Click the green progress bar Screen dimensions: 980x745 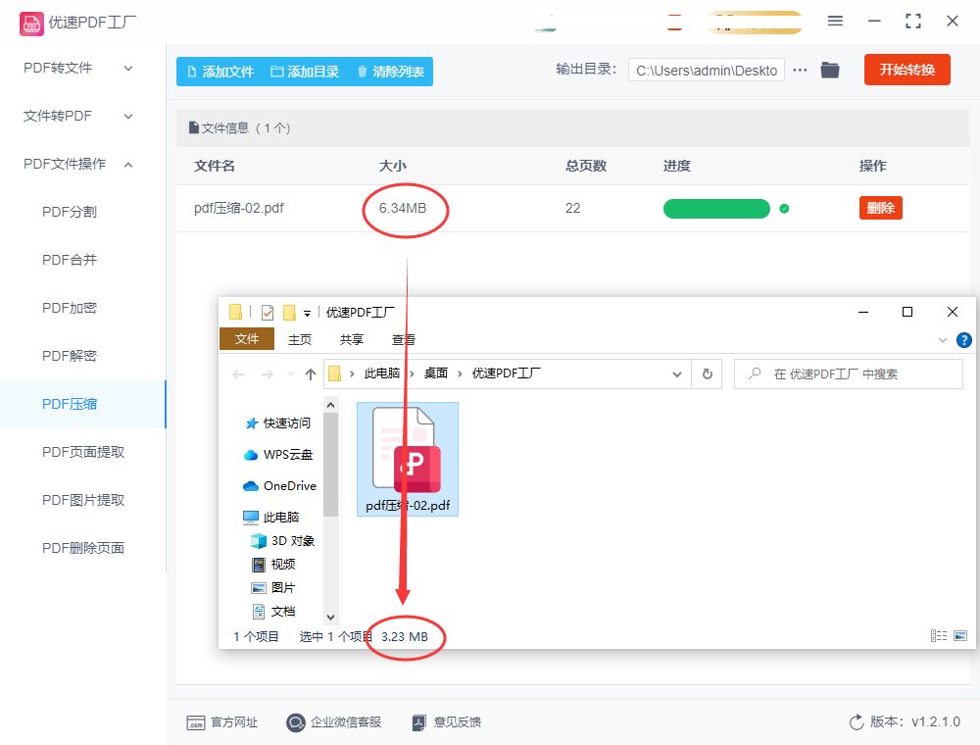point(716,209)
